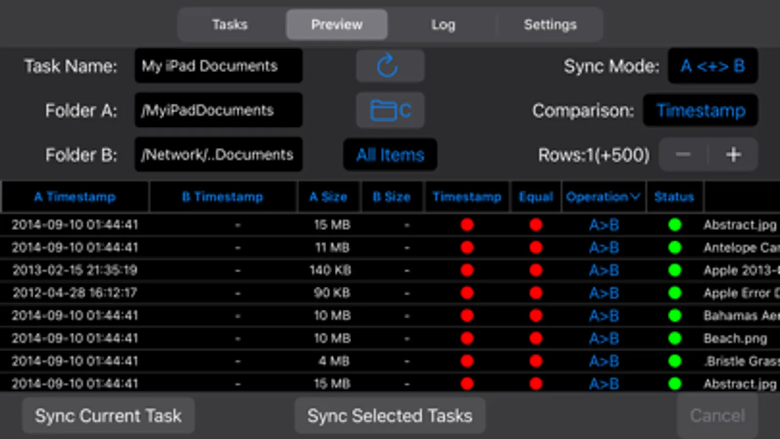The width and height of the screenshot is (780, 439).
Task: Click the Sync Current Task button
Action: click(108, 416)
